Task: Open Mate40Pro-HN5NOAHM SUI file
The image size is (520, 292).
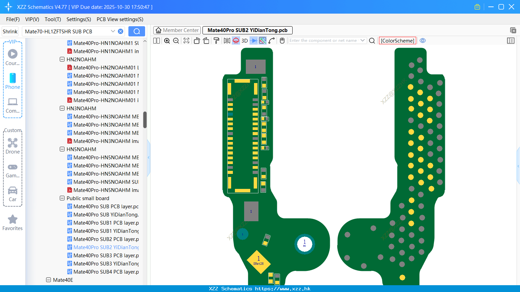Action: point(103,182)
